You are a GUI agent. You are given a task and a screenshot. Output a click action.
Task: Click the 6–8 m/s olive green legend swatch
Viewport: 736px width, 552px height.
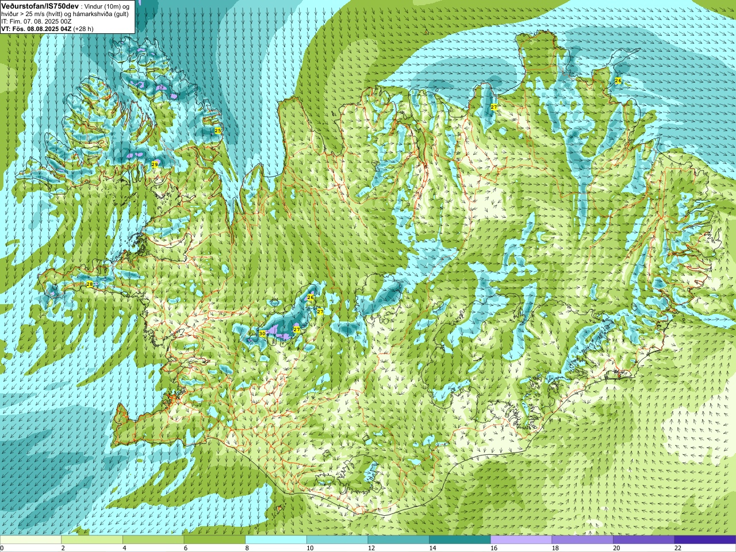point(214,540)
